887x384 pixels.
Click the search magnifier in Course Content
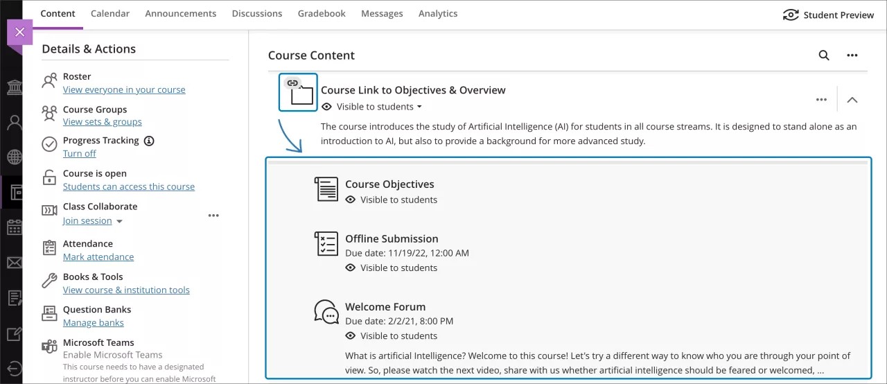[x=824, y=55]
